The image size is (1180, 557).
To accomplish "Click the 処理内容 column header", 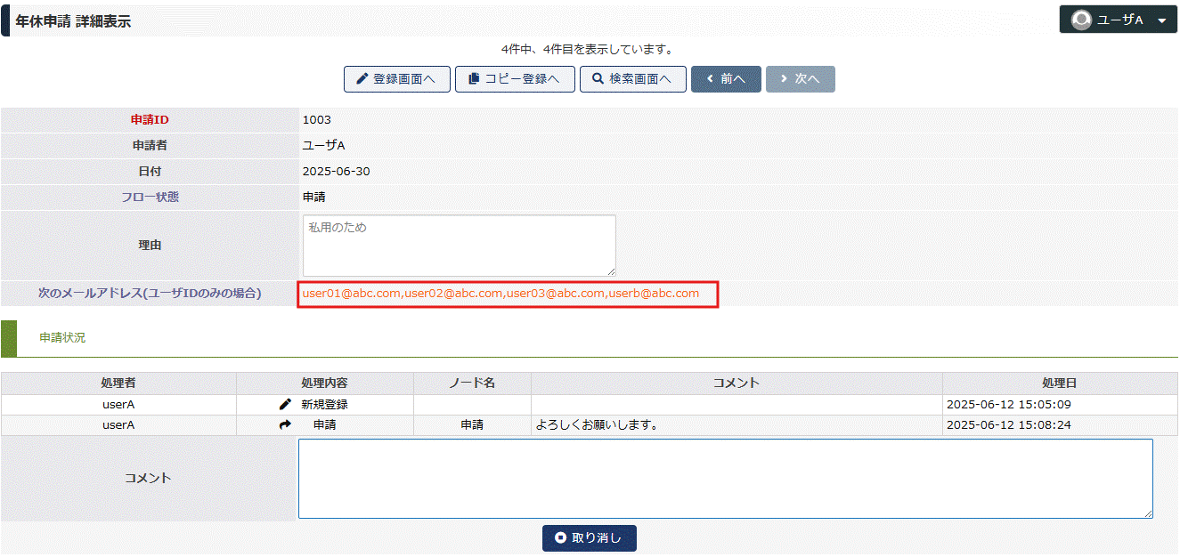I will coord(324,383).
